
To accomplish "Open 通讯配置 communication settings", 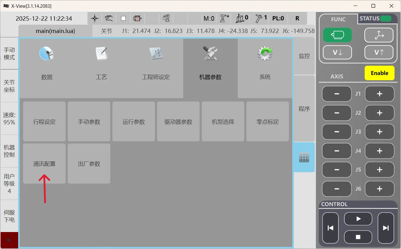I will [44, 164].
